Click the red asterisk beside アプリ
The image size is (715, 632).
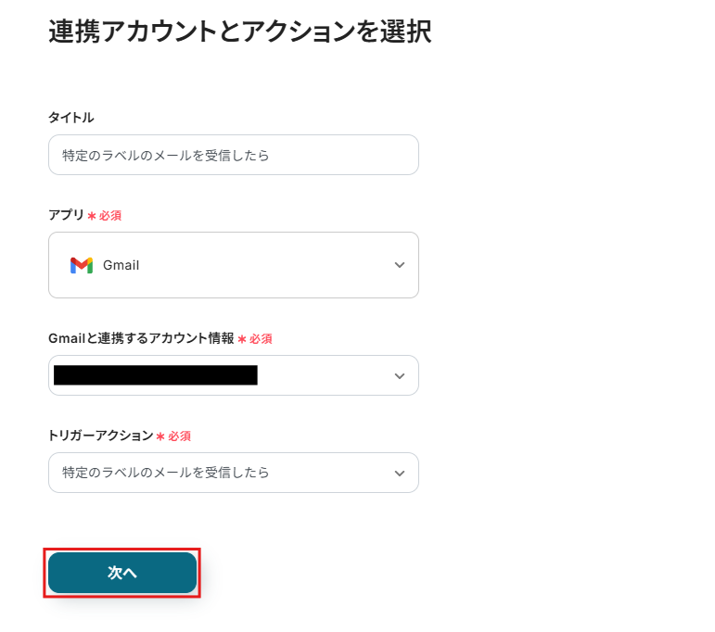[92, 216]
